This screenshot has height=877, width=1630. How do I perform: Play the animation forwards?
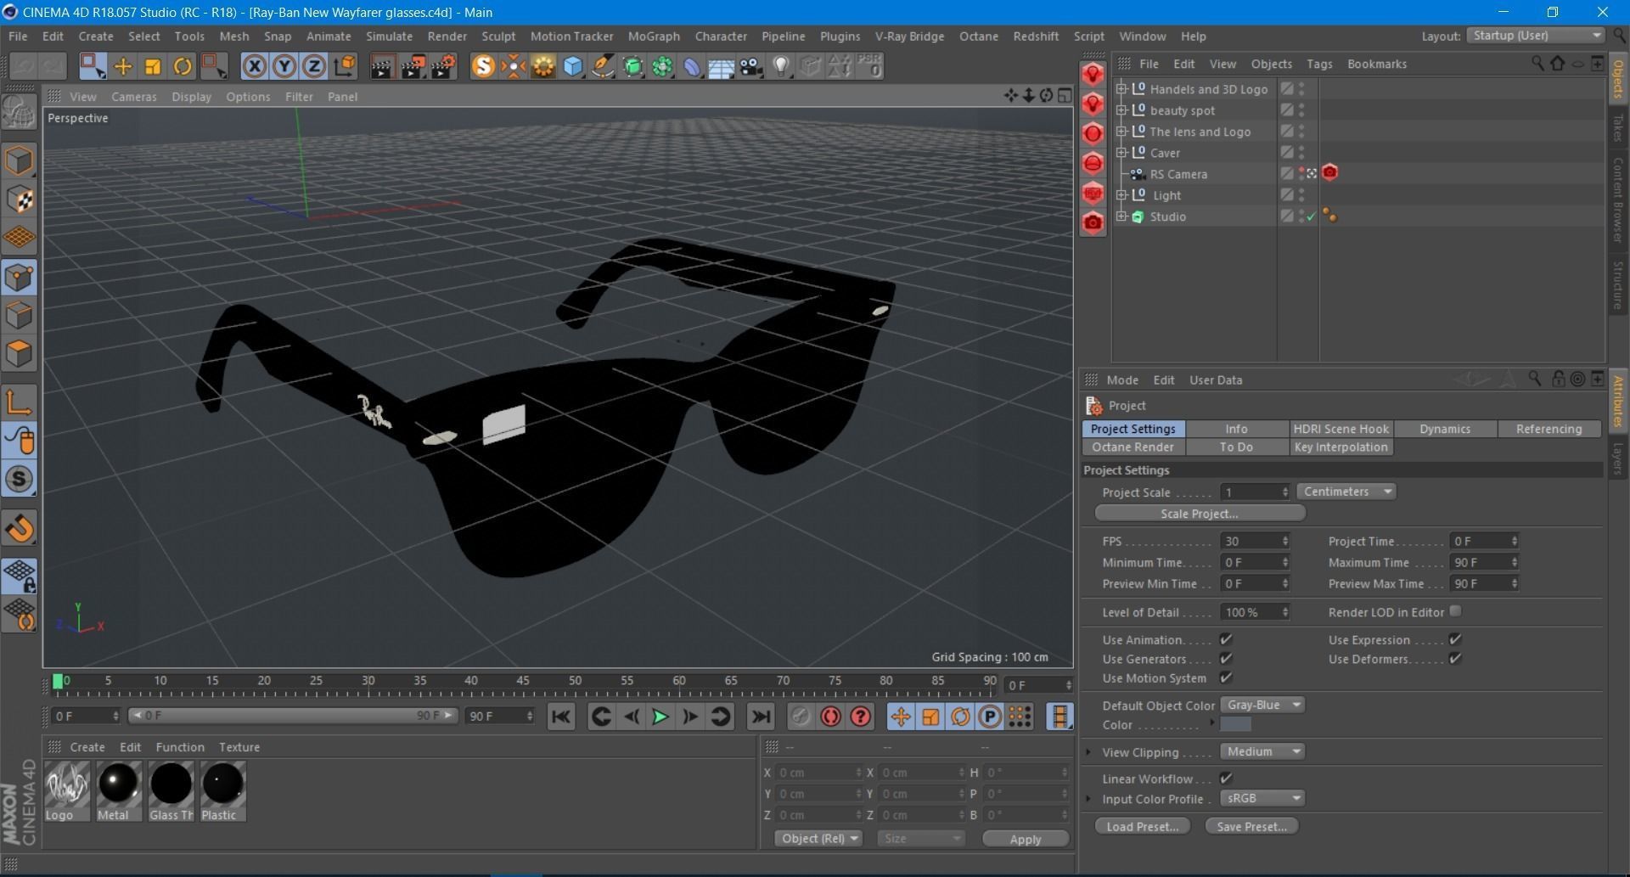660,717
